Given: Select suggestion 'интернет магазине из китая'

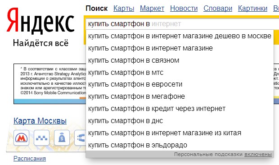Looking at the screenshot, I should 180,133.
